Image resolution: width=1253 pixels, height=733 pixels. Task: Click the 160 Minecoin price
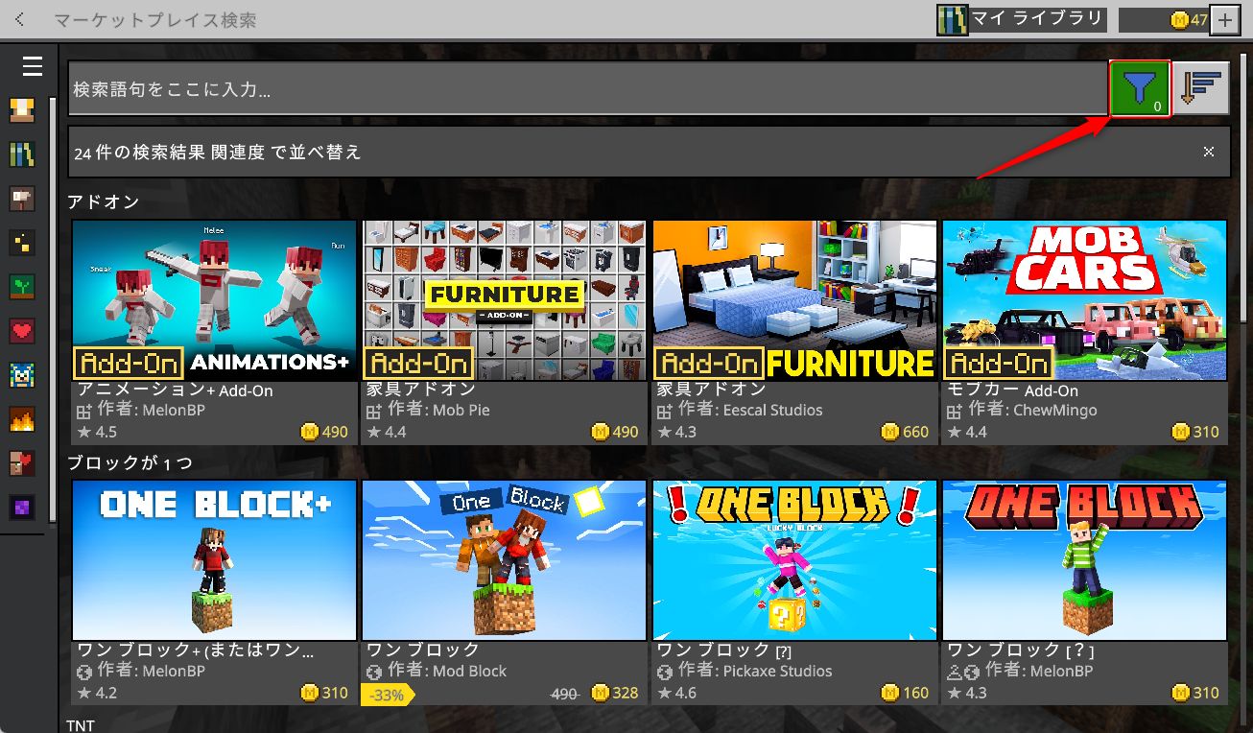905,693
